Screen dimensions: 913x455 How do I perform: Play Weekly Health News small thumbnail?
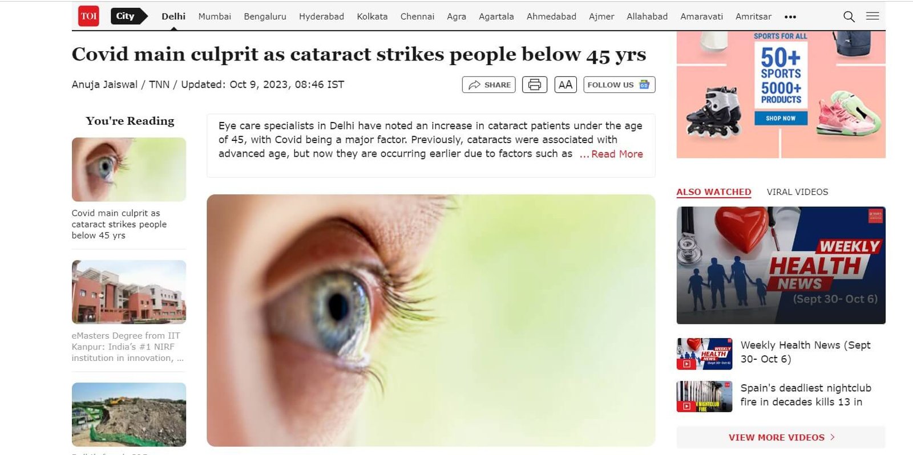pyautogui.click(x=704, y=354)
